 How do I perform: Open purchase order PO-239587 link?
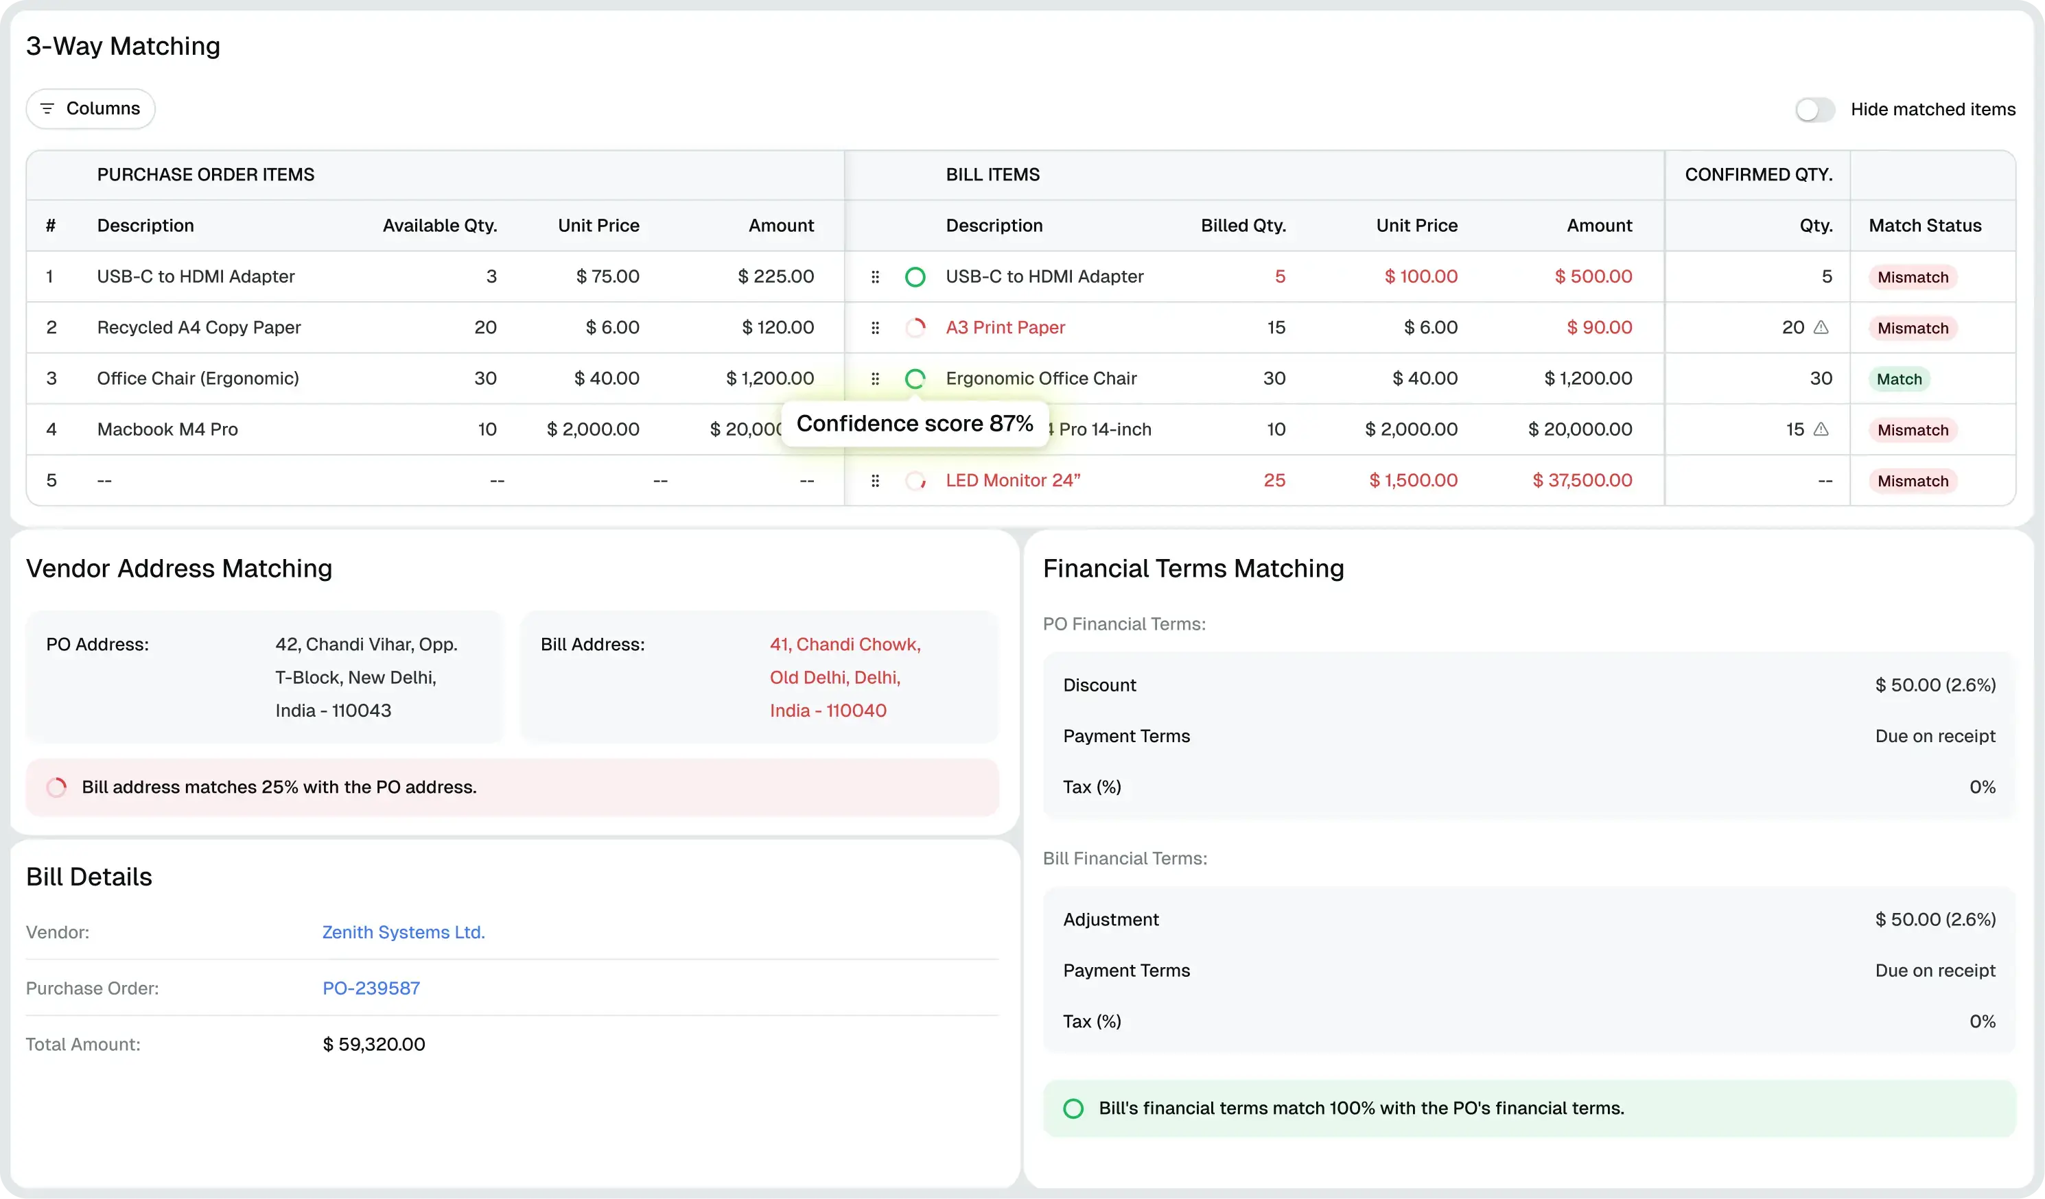point(371,988)
